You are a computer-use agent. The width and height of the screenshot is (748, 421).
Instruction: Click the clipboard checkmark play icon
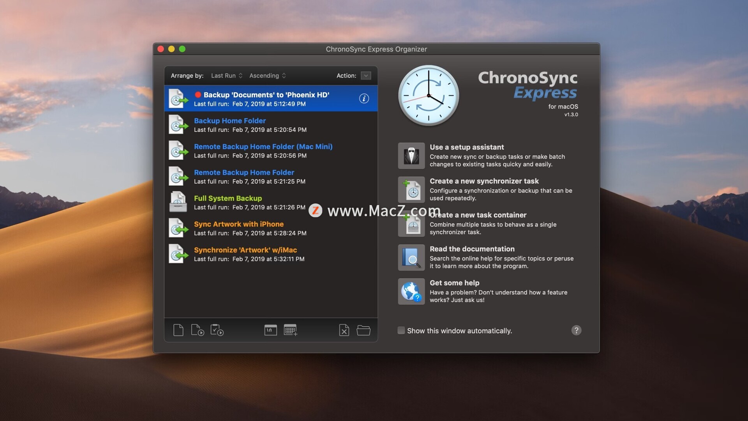pos(217,330)
